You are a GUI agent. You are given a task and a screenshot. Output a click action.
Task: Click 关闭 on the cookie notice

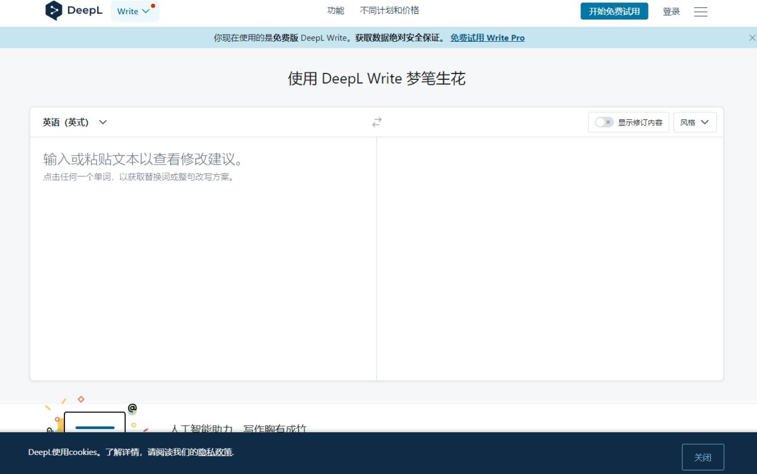pyautogui.click(x=703, y=457)
